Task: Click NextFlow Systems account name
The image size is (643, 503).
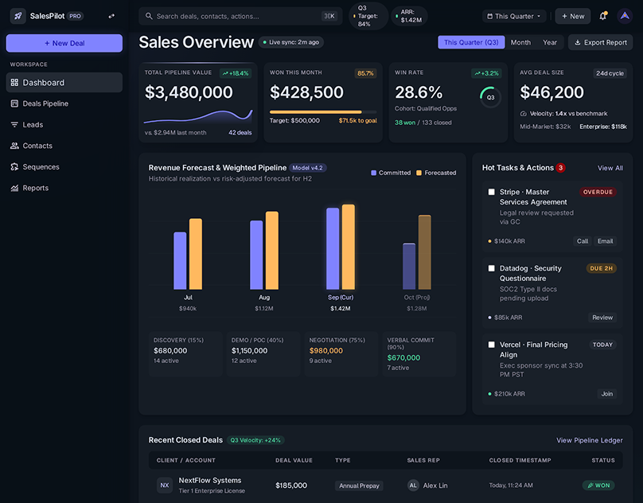Action: 210,480
